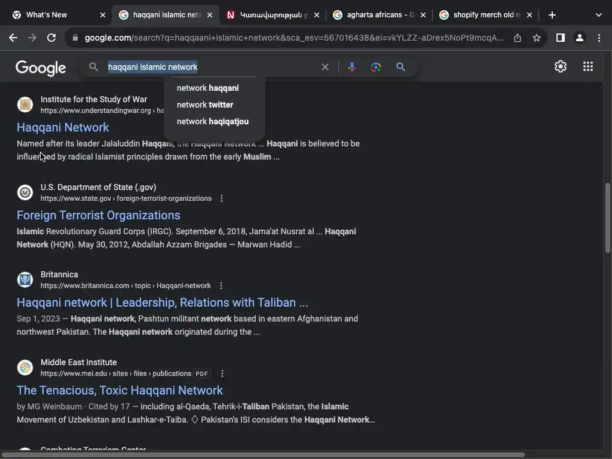Image resolution: width=612 pixels, height=459 pixels.
Task: Open a new tab
Action: point(552,15)
